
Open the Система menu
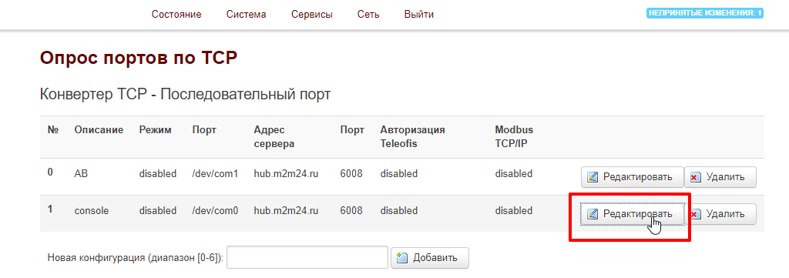coord(246,15)
